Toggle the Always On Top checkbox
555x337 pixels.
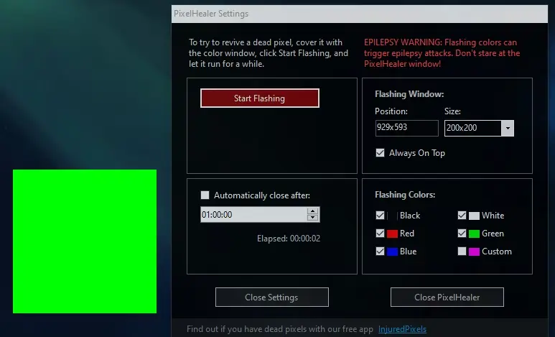click(380, 153)
